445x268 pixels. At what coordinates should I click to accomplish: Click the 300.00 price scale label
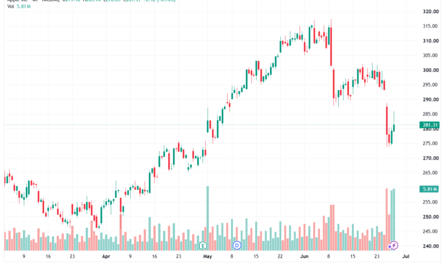[431, 70]
